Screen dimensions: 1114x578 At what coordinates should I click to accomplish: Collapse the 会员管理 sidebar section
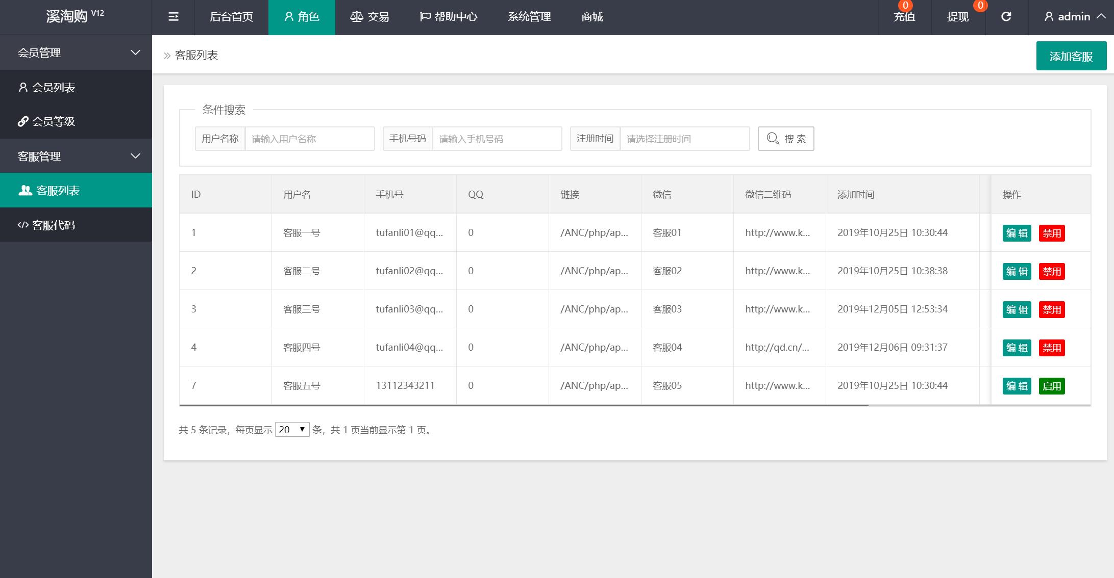[x=77, y=52]
